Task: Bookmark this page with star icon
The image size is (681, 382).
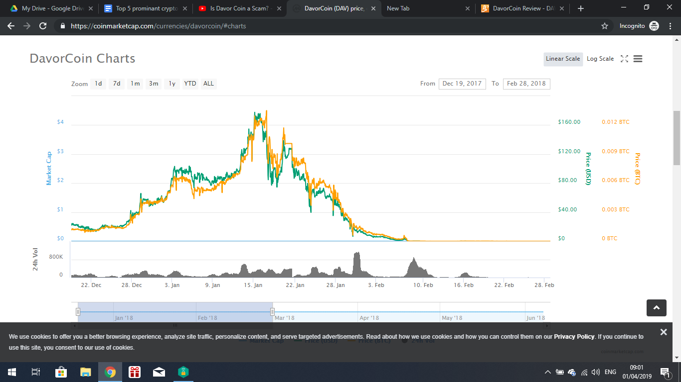Action: coord(605,26)
